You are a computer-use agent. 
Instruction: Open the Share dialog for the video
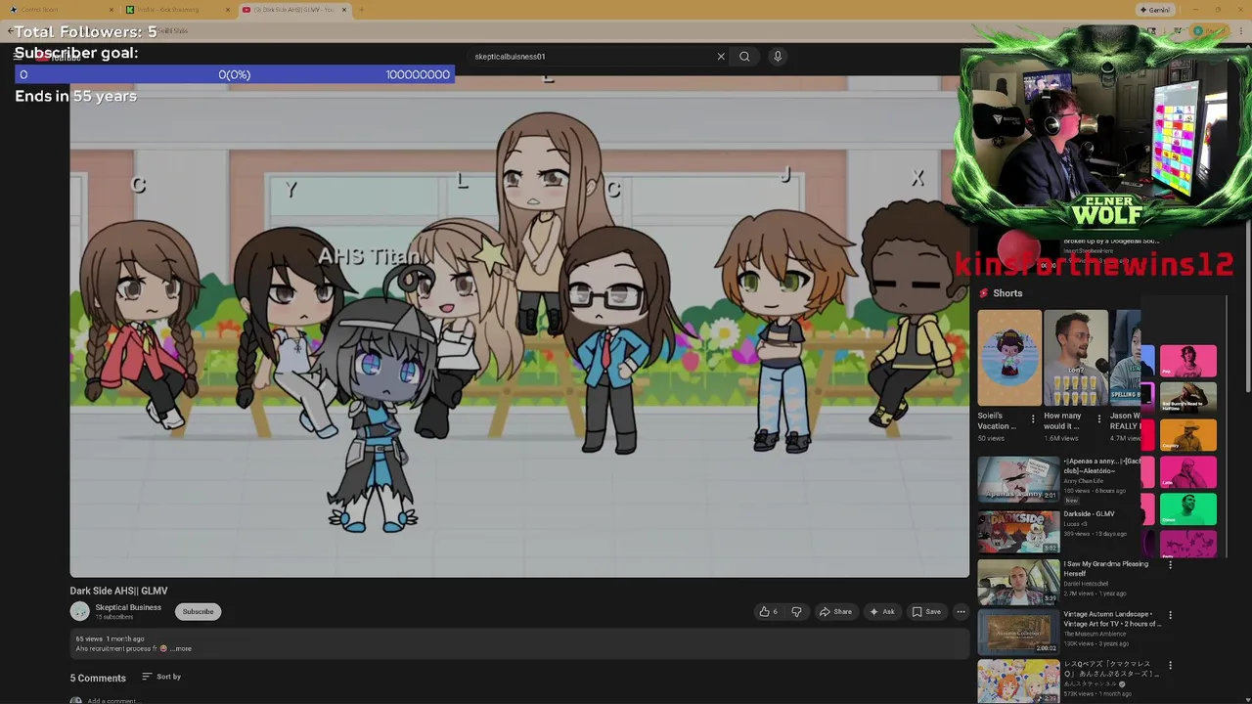pyautogui.click(x=836, y=612)
